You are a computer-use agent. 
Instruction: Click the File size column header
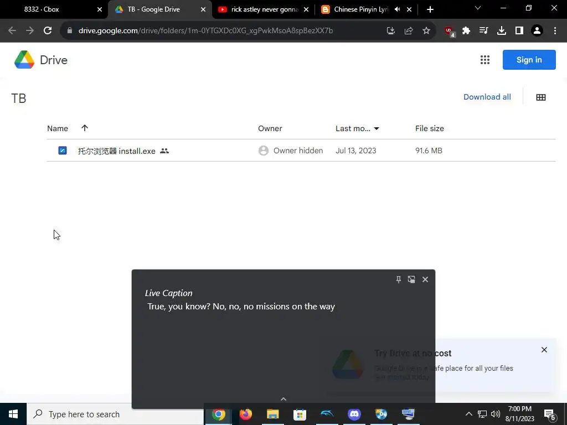[x=430, y=128]
